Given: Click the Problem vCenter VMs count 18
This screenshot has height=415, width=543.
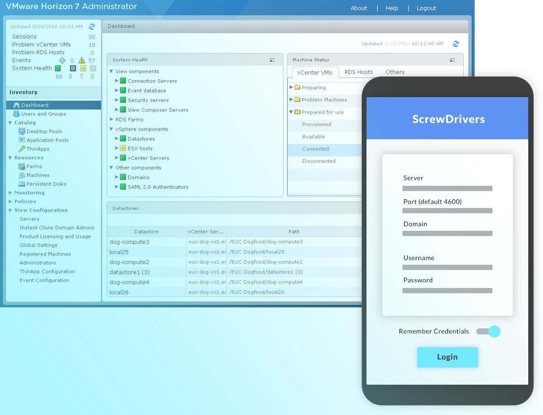Looking at the screenshot, I should pyautogui.click(x=92, y=45).
